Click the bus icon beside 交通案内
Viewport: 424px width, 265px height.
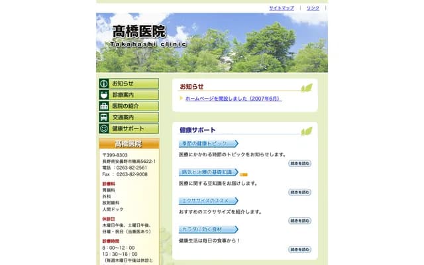pos(104,117)
